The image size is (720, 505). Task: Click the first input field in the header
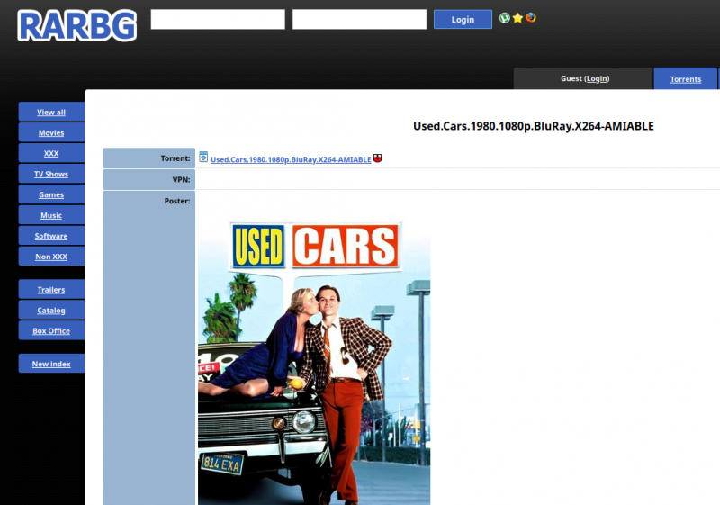(218, 19)
